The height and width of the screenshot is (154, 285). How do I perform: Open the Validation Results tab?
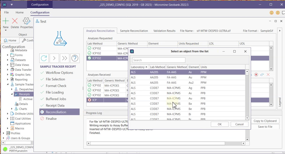point(164,31)
